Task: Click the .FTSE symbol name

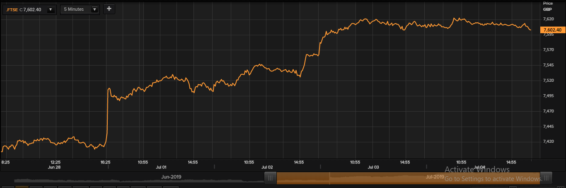Action: pyautogui.click(x=12, y=9)
